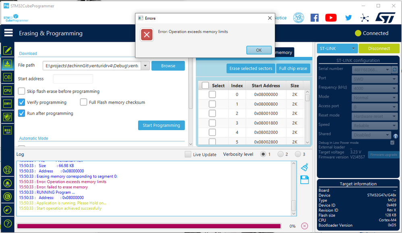The height and width of the screenshot is (233, 402).
Task: Click Start Programming
Action: click(161, 125)
